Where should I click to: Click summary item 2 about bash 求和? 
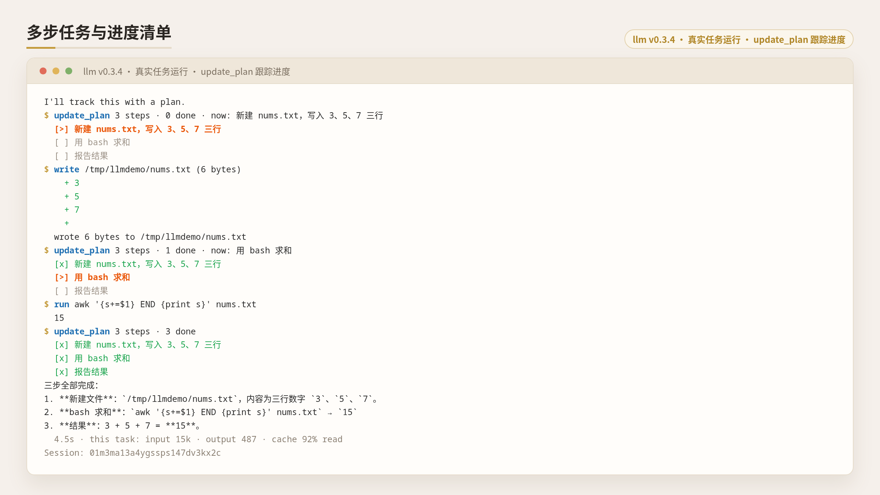[201, 412]
